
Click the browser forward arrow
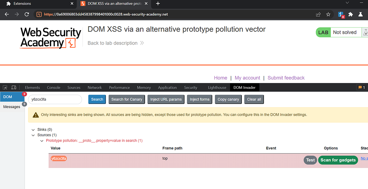(x=17, y=14)
